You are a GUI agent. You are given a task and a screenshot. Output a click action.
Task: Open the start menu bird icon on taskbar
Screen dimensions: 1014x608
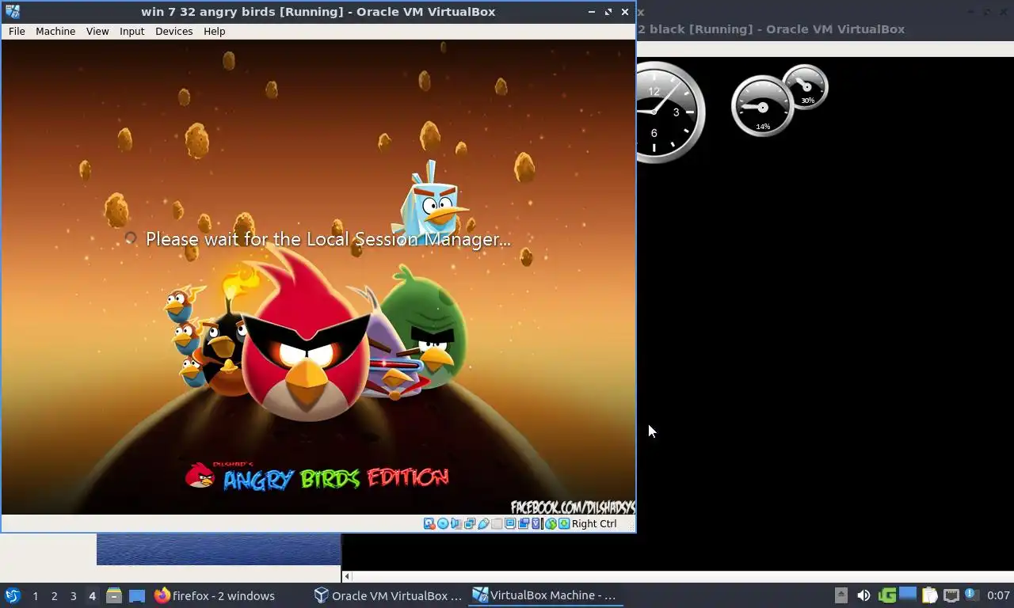(x=13, y=595)
